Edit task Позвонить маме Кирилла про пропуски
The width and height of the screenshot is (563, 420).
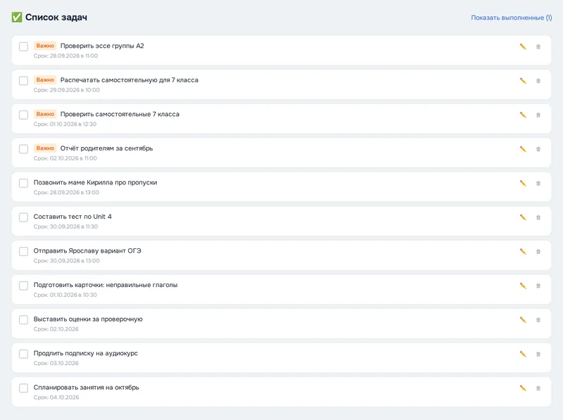click(523, 183)
